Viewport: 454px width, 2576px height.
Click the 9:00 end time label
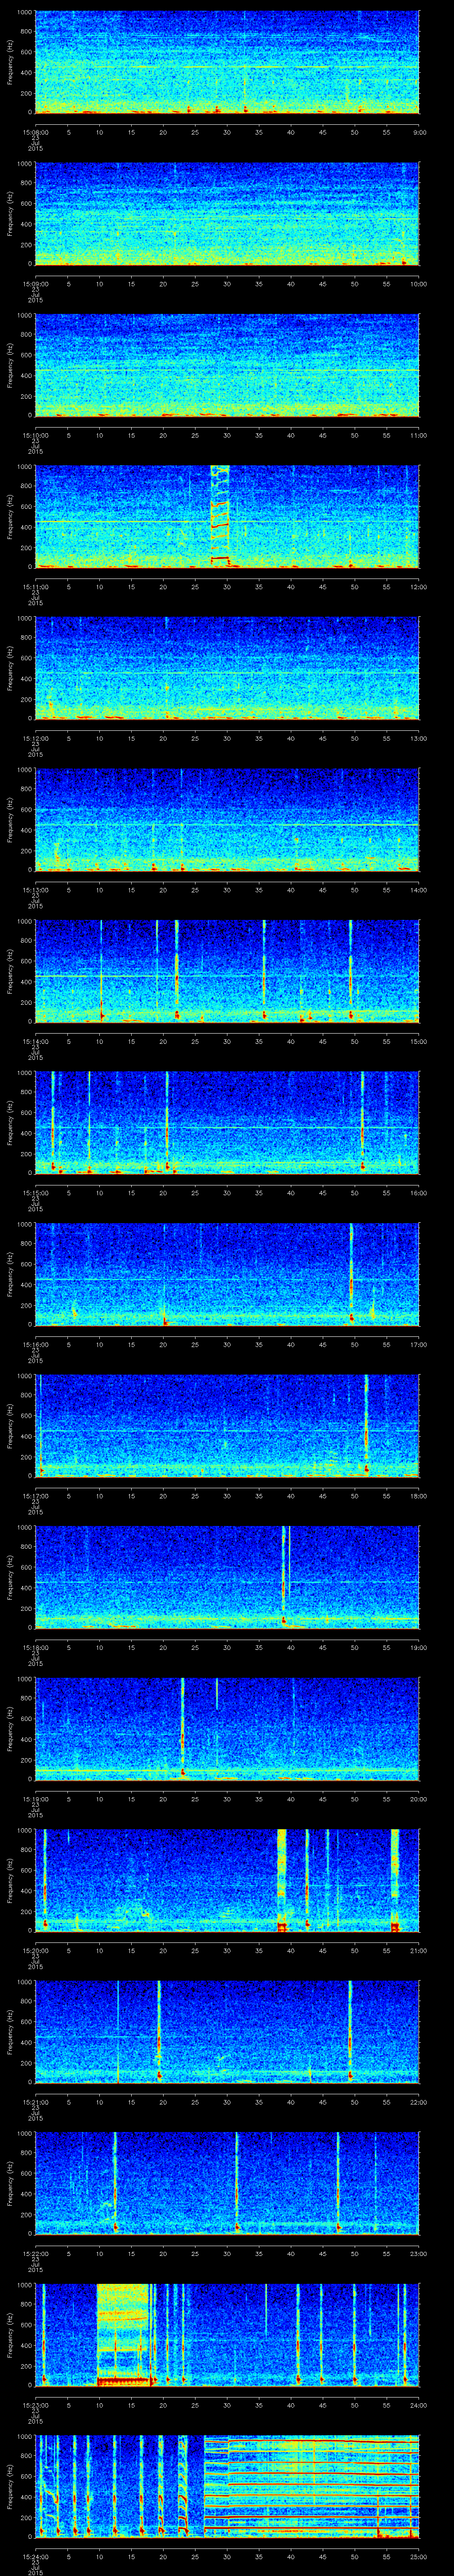[419, 131]
